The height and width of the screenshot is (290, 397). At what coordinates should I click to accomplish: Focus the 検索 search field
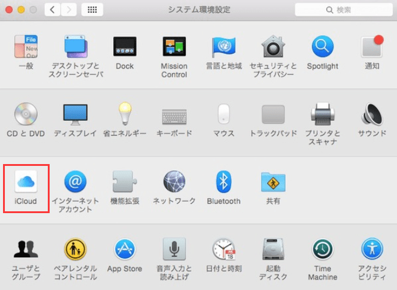pos(344,10)
